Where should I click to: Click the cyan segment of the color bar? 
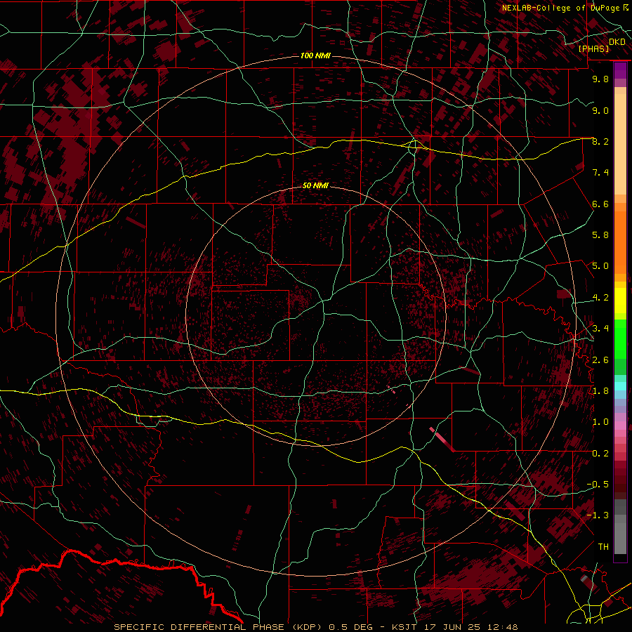pos(620,386)
